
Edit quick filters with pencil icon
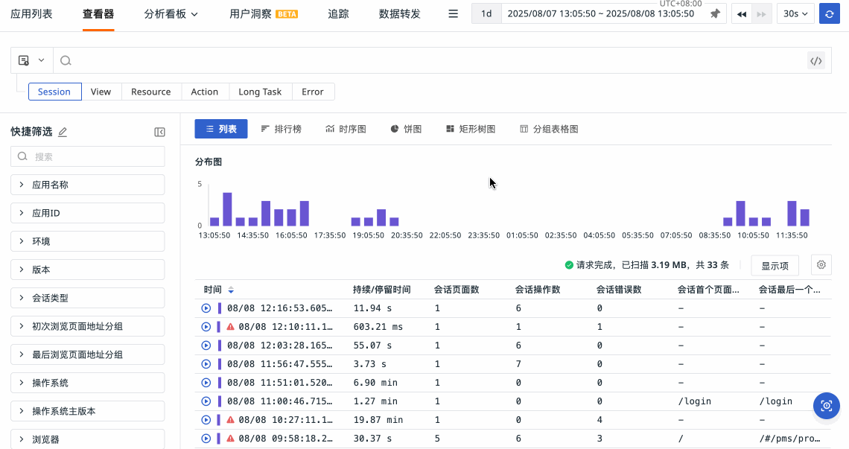(x=63, y=132)
